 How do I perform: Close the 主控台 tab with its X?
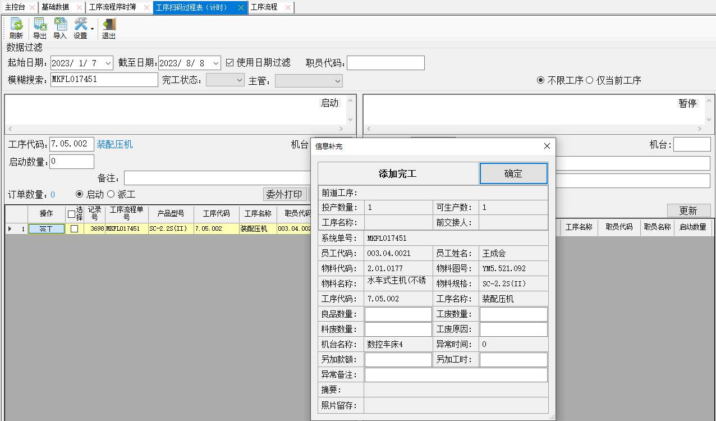tap(31, 7)
